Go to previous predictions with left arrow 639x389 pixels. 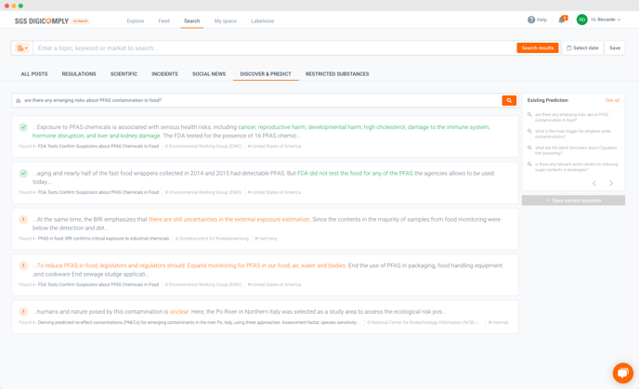coord(594,183)
